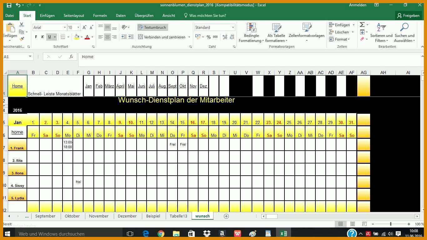Click the Save icon in the title bar
427x240 pixels.
[x=9, y=5]
